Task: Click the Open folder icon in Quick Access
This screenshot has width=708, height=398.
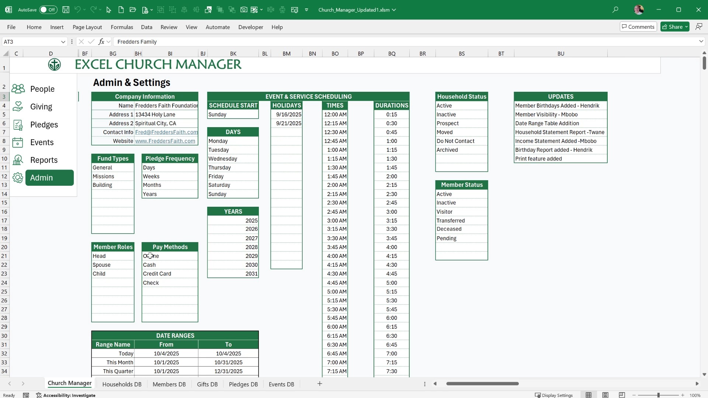Action: (x=133, y=10)
